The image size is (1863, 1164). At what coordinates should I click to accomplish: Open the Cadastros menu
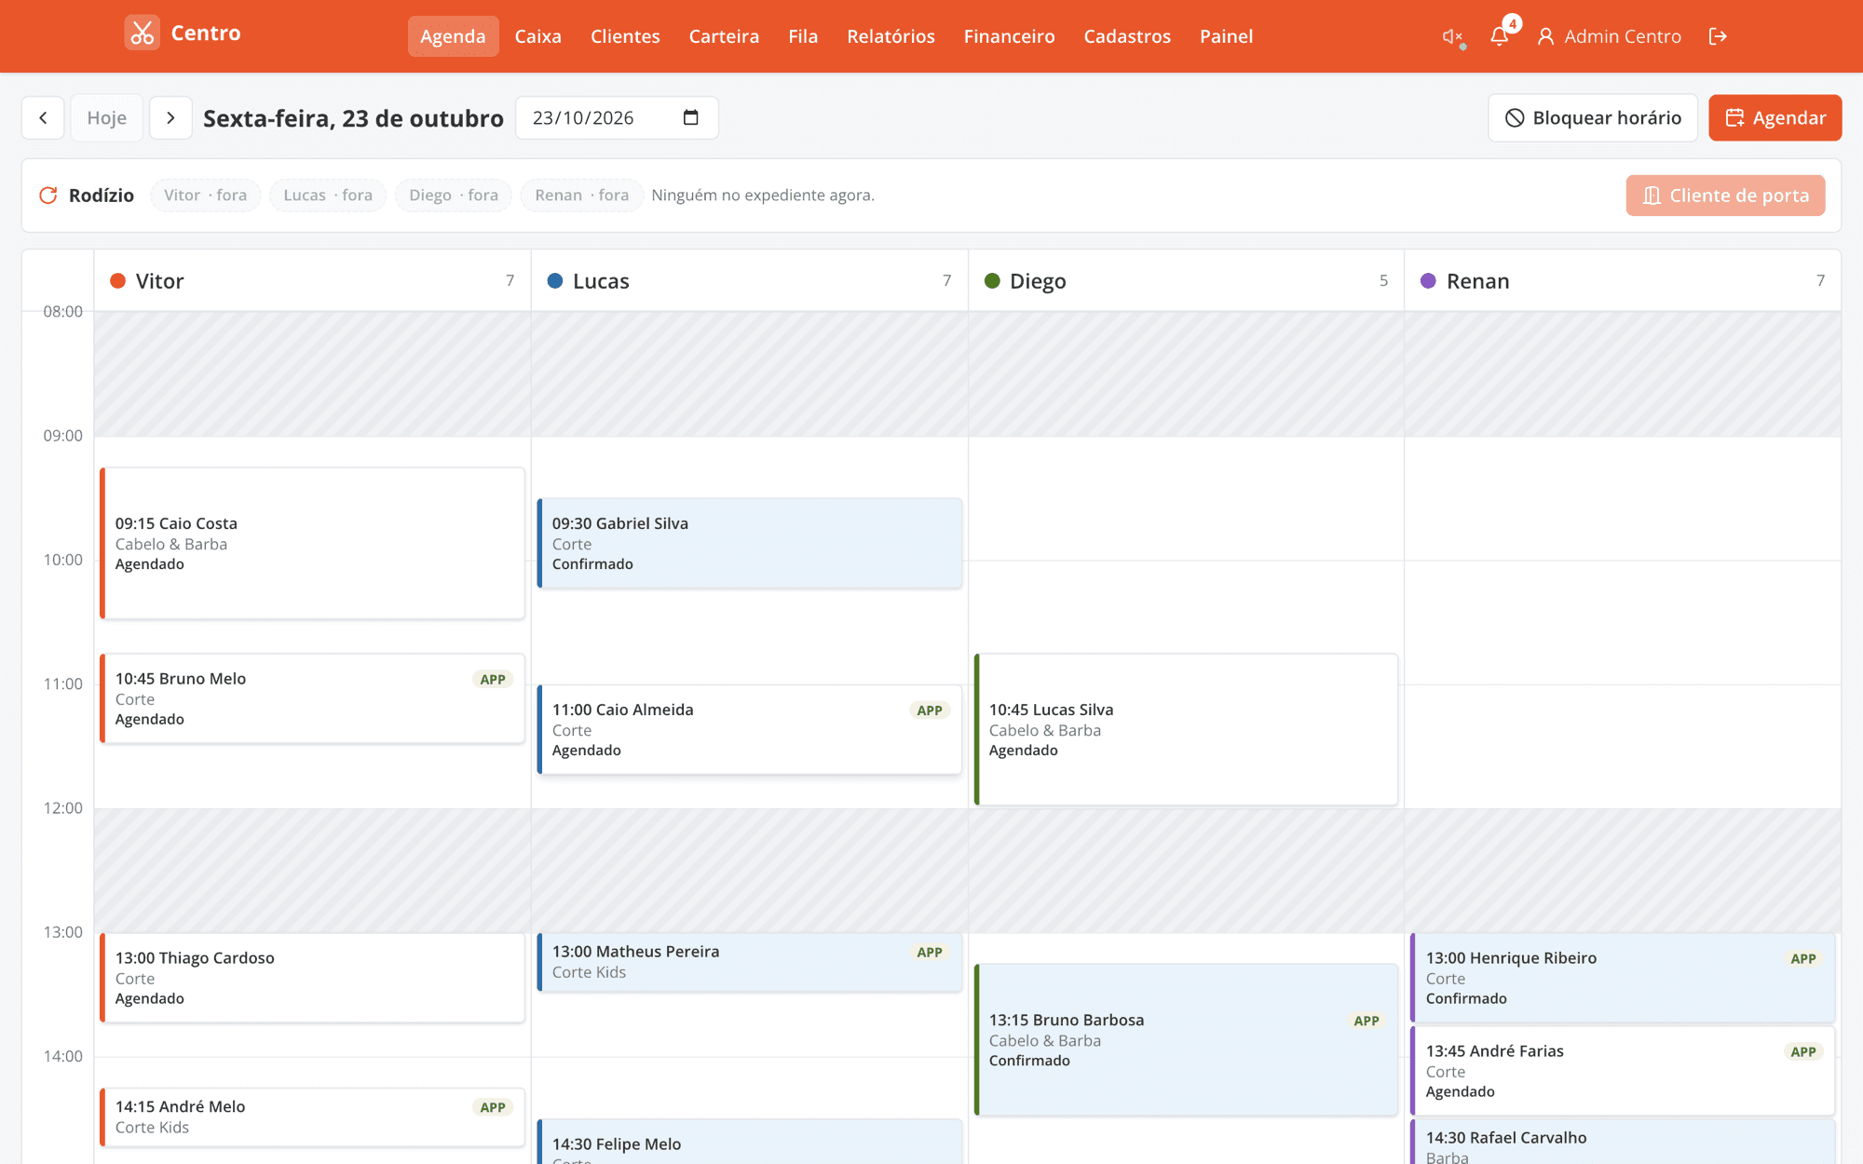click(x=1127, y=36)
